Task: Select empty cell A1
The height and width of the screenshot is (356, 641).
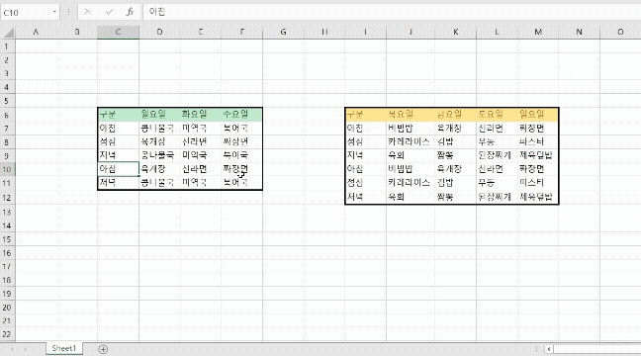Action: (36, 46)
